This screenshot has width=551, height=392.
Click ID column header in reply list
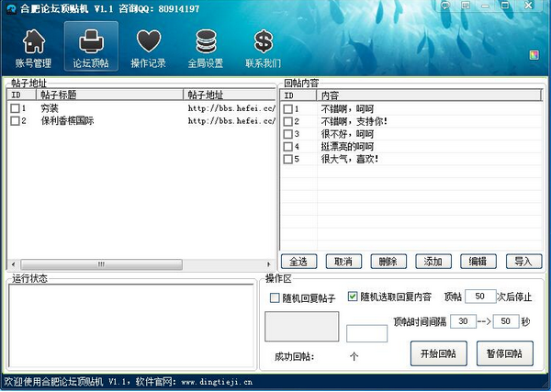click(x=298, y=95)
